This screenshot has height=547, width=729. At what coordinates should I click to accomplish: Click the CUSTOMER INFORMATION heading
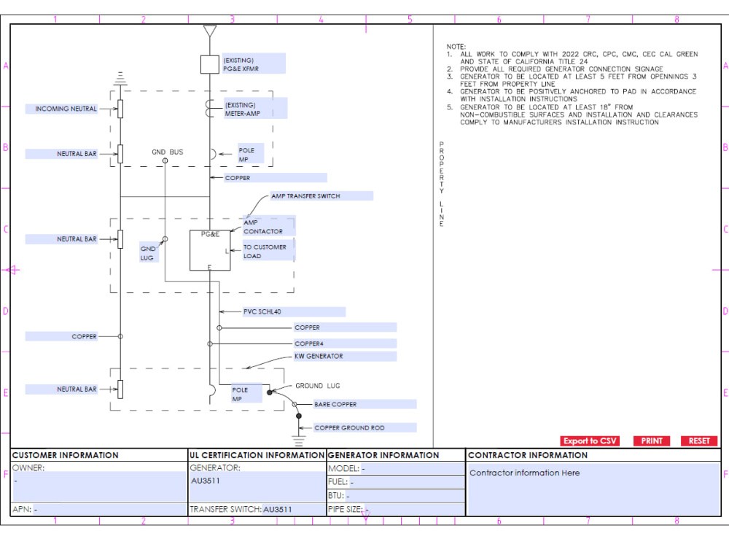tap(66, 455)
